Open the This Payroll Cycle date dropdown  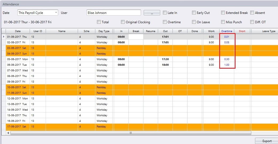38,13
